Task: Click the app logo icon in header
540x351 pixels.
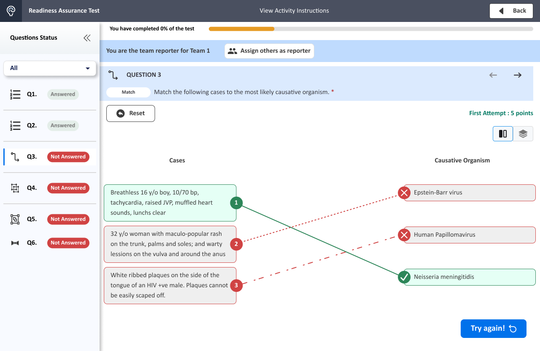Action: coord(11,11)
